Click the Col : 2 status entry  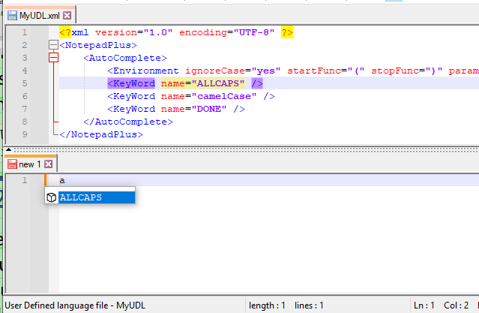pos(456,305)
